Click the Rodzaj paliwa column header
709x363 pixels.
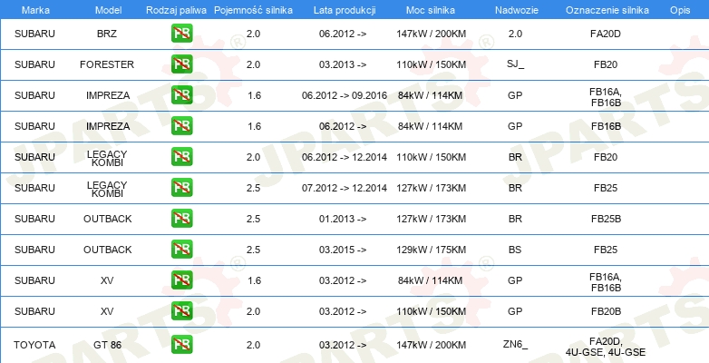tap(177, 10)
